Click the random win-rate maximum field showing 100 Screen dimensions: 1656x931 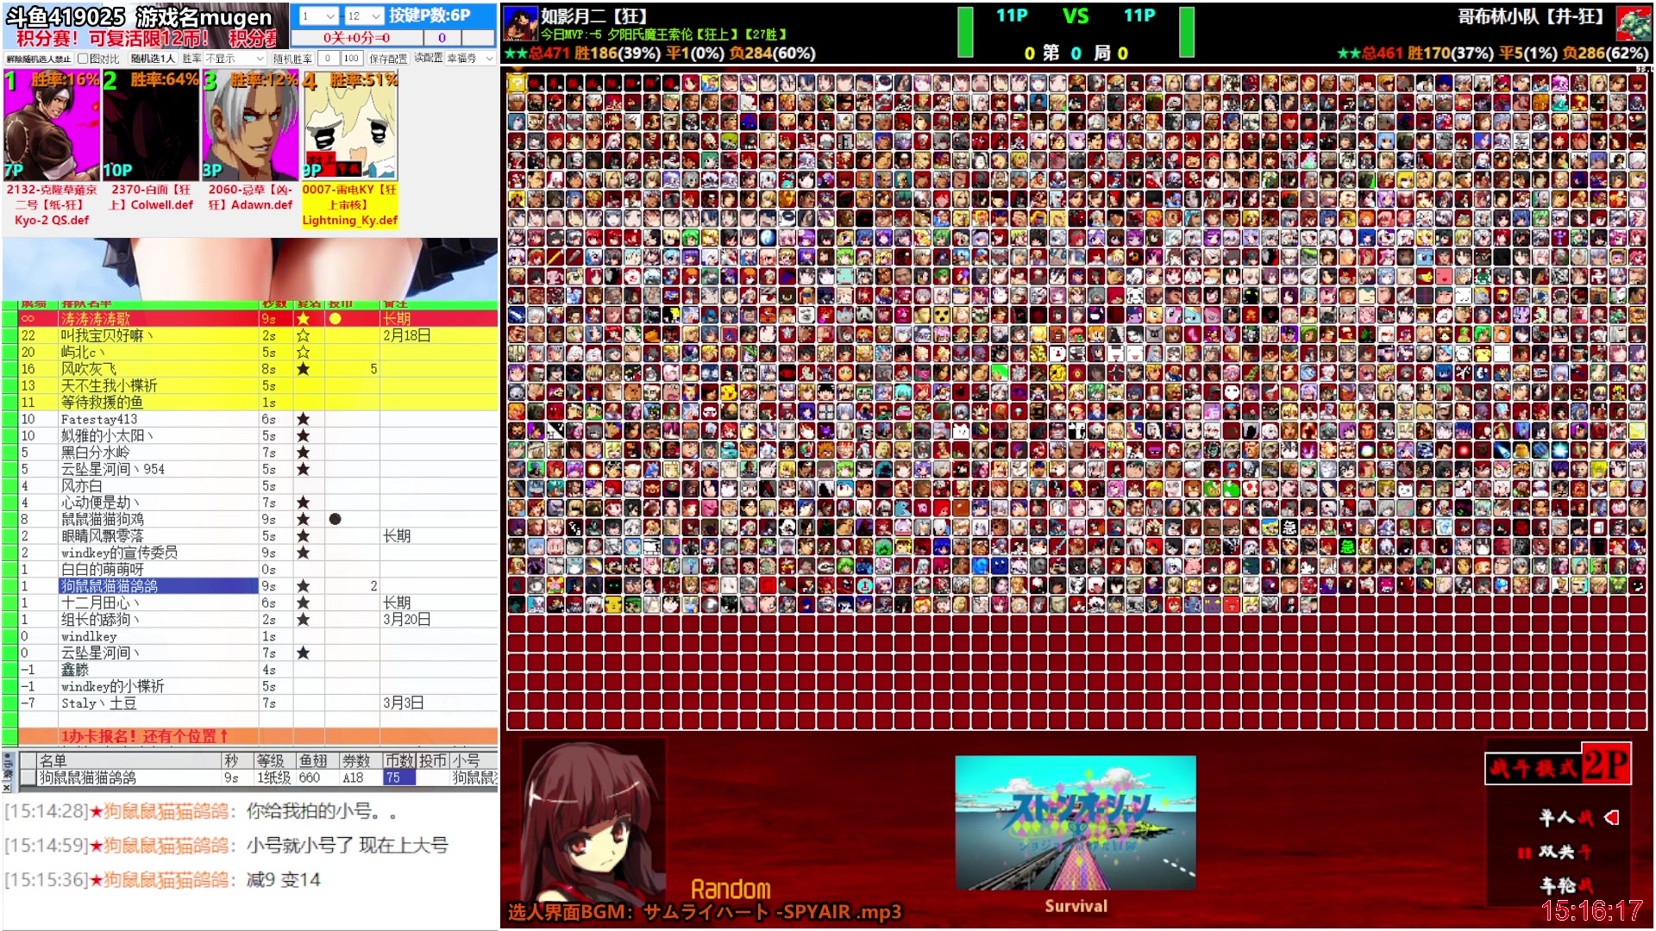click(351, 59)
